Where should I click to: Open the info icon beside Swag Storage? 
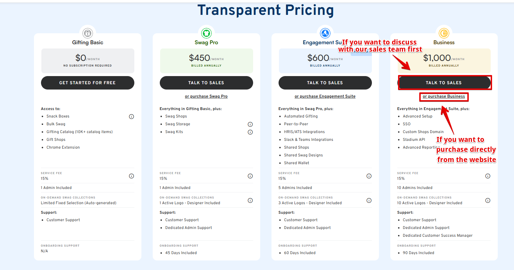click(250, 124)
